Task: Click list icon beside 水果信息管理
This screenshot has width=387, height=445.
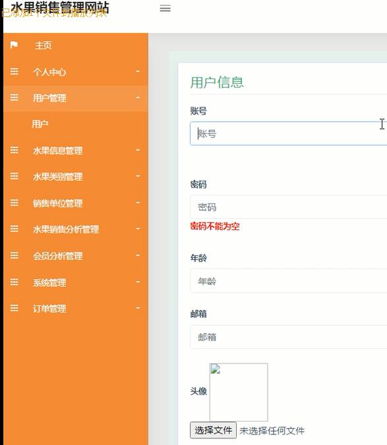Action: (15, 150)
